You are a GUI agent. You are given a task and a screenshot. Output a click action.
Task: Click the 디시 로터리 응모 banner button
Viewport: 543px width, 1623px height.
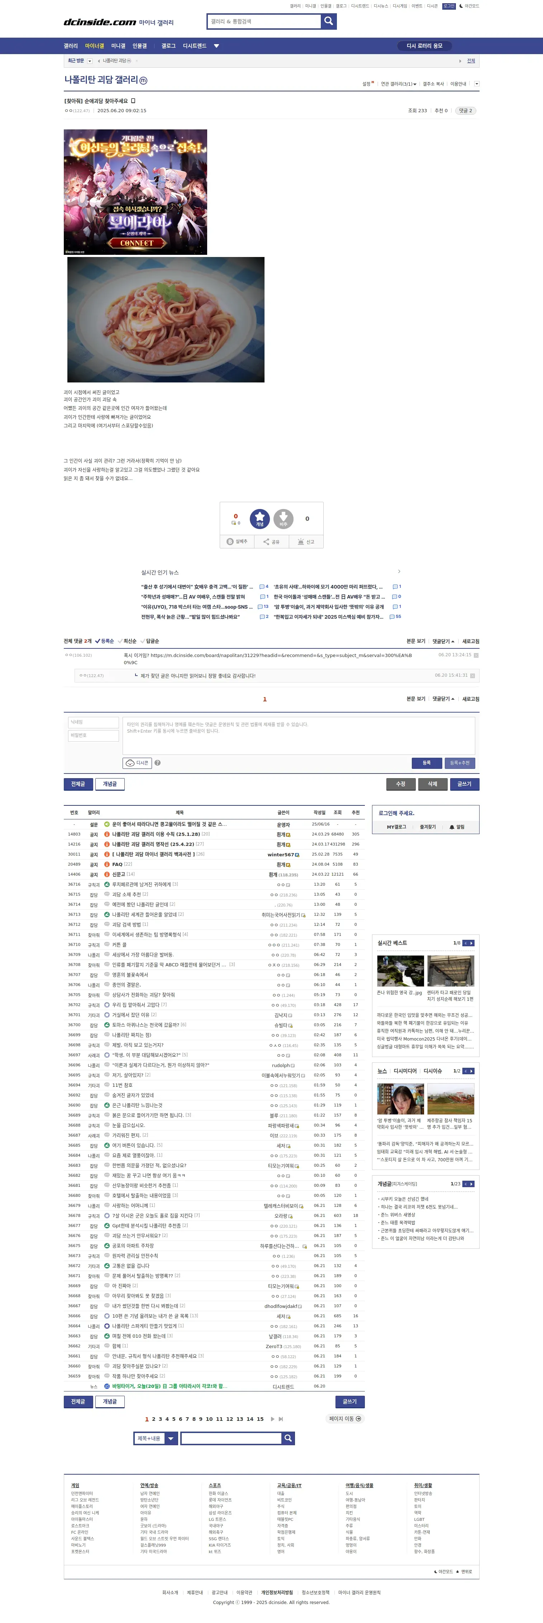click(x=424, y=46)
